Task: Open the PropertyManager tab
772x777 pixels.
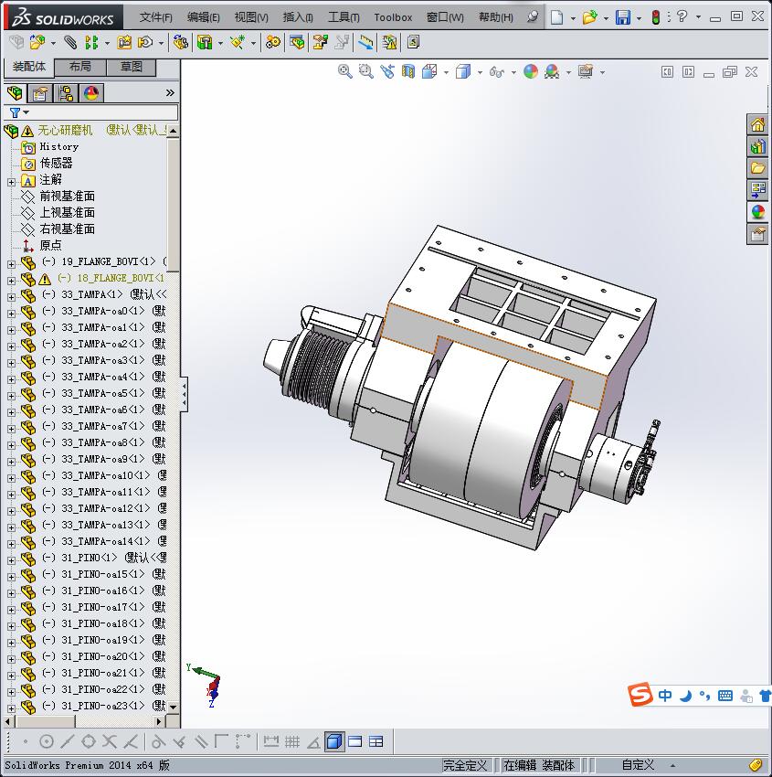Action: [x=39, y=92]
